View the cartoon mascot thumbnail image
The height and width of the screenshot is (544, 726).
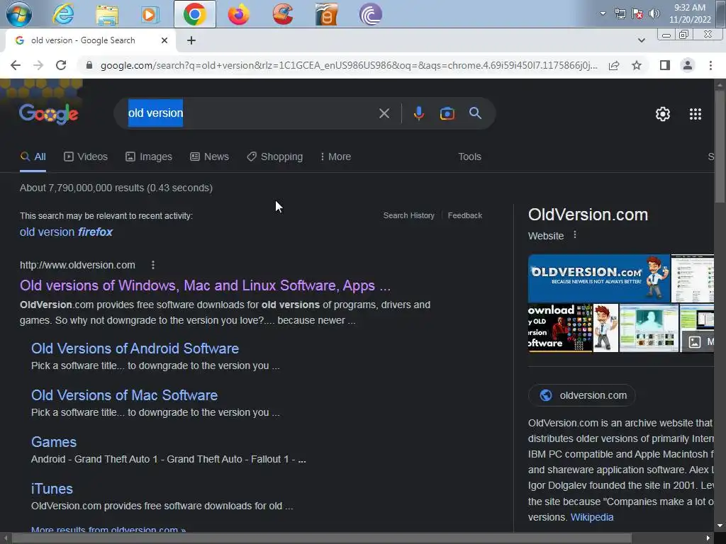(605, 327)
